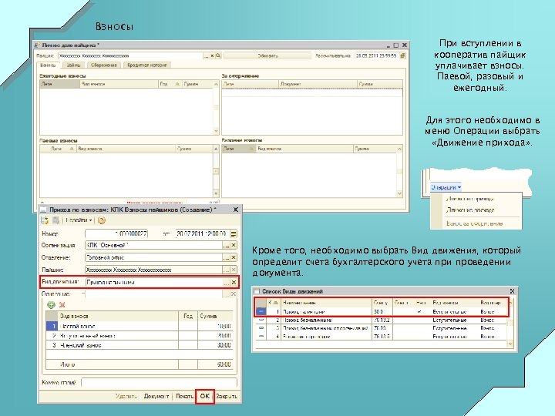Viewport: 555px width, 416px height.
Task: Delete row with the red cross icon
Action: point(62,305)
